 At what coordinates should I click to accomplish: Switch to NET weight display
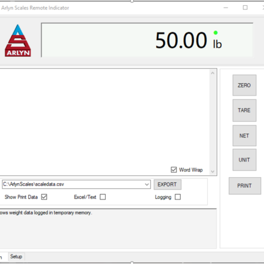pyautogui.click(x=244, y=136)
